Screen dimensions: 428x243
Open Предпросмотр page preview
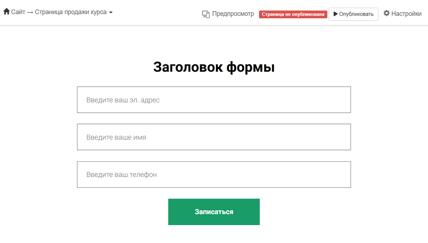[233, 14]
